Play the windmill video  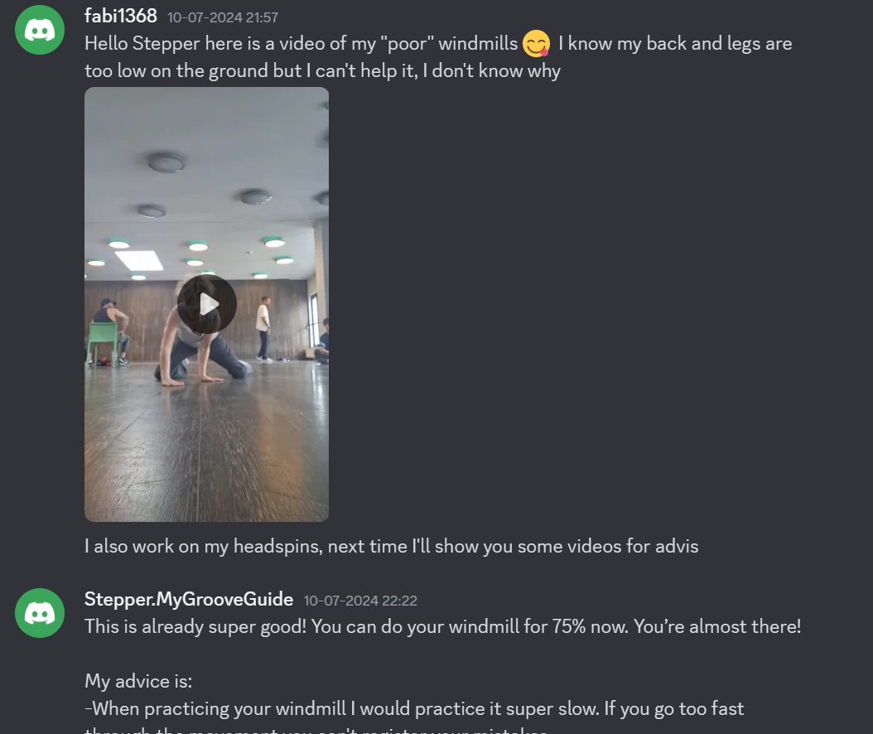tap(206, 304)
